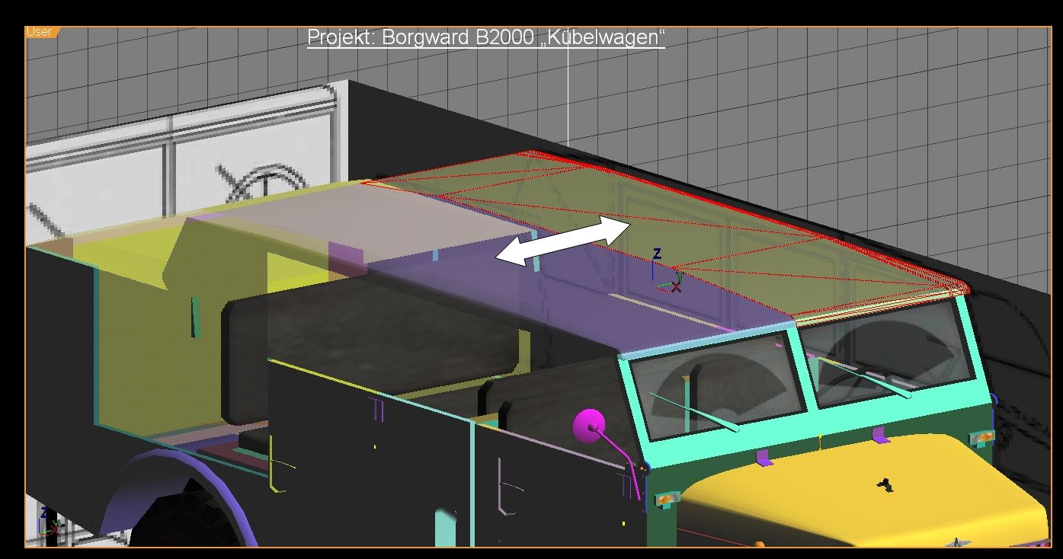Select the left purple hood latch bracket
The height and width of the screenshot is (559, 1063).
(x=764, y=458)
